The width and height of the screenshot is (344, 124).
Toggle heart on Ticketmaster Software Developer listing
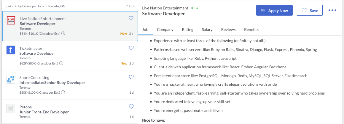tap(131, 48)
